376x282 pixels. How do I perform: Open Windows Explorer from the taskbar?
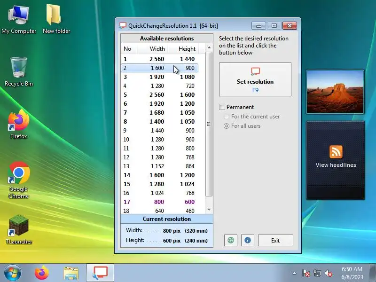click(x=71, y=274)
